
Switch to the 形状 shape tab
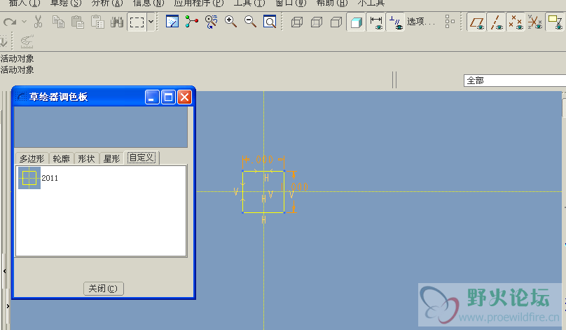pyautogui.click(x=86, y=158)
